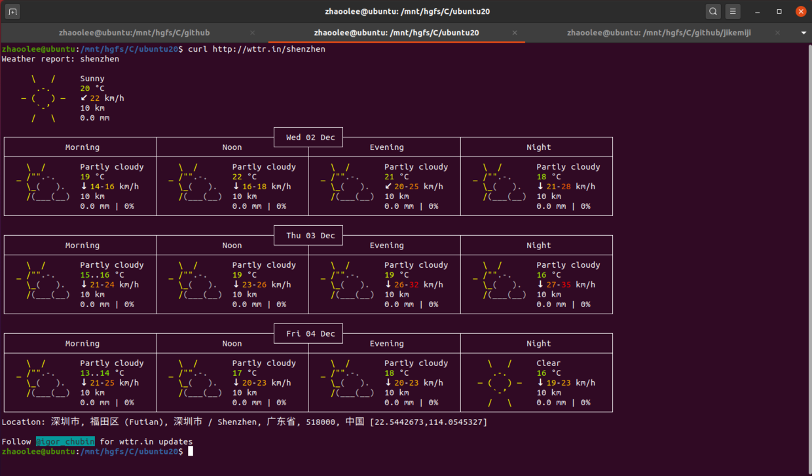This screenshot has width=812, height=476.
Task: Close the terminal window
Action: [801, 11]
